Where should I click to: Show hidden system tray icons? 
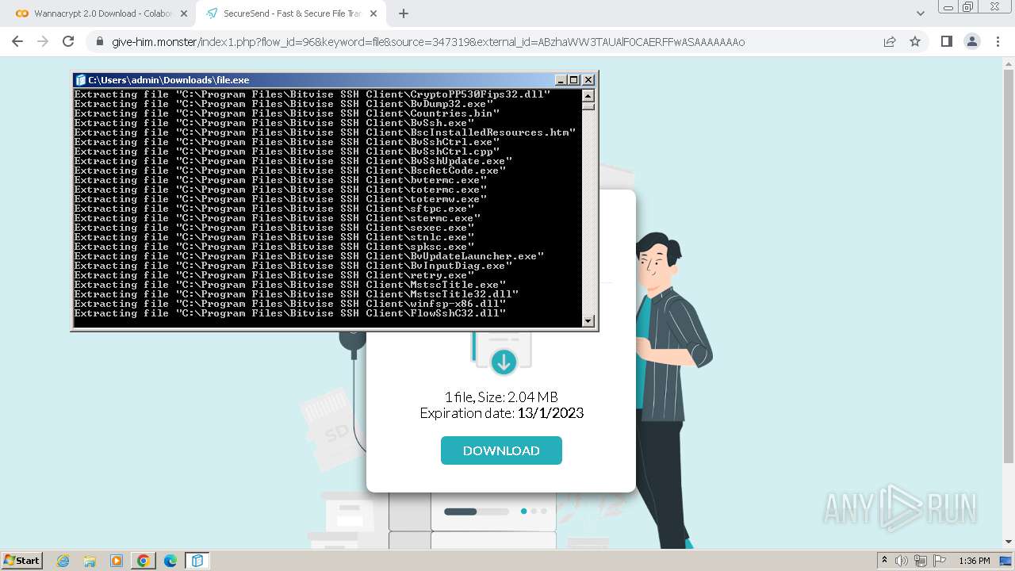click(885, 561)
